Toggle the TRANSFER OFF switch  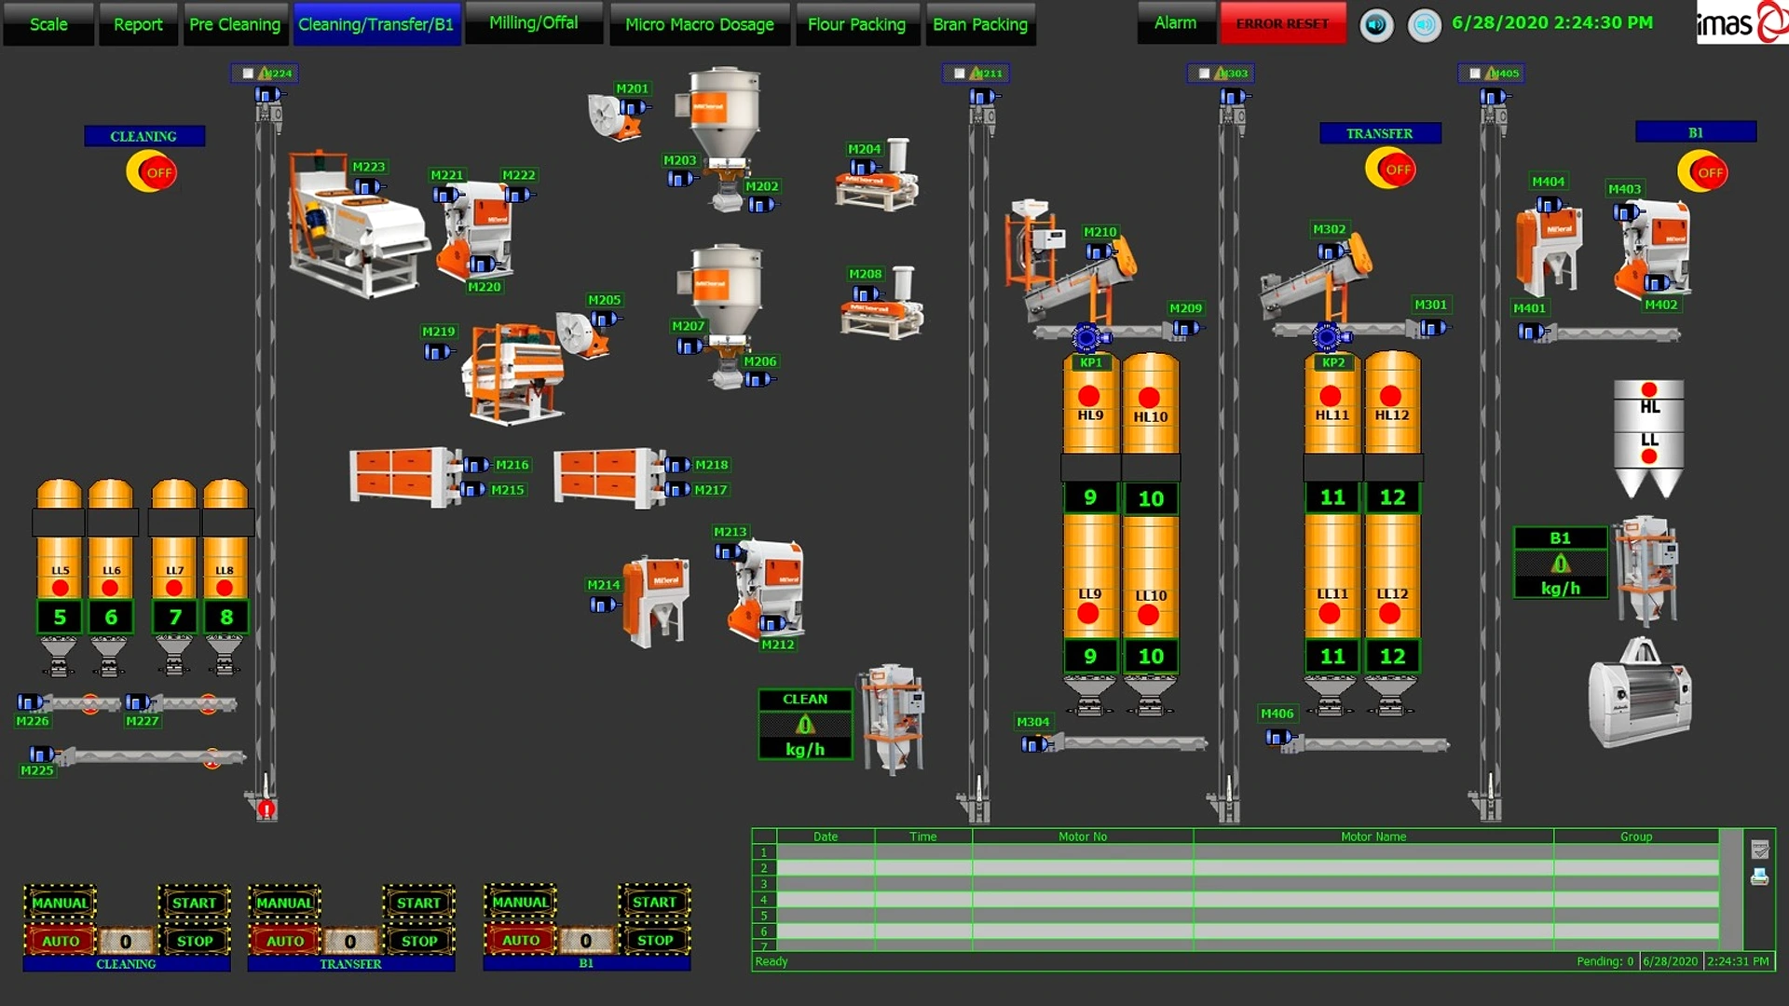1390,169
